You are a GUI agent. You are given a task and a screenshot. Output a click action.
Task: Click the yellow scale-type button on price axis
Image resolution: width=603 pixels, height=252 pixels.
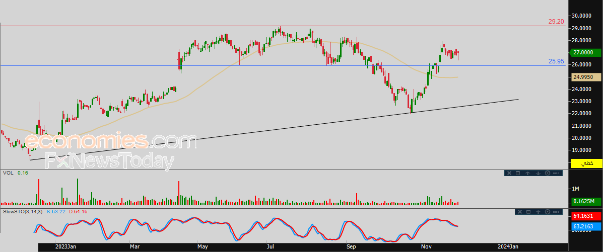click(586, 163)
